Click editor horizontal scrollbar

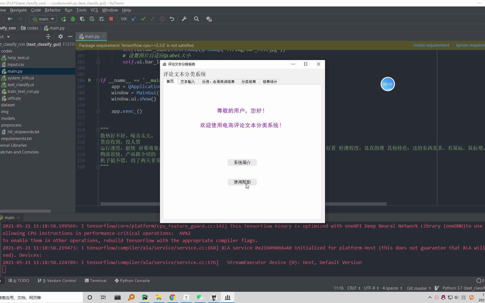[x=243, y=204]
